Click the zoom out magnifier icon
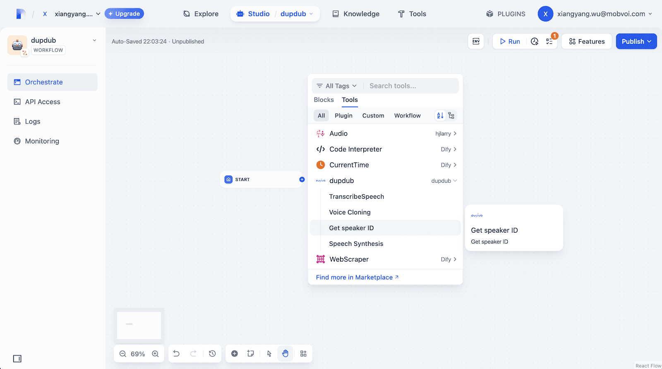Viewport: 662px width, 369px height. [123, 354]
